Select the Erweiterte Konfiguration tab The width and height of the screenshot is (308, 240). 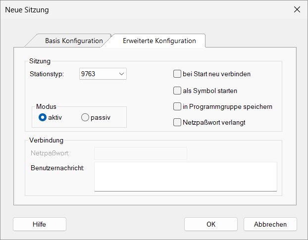pos(159,41)
